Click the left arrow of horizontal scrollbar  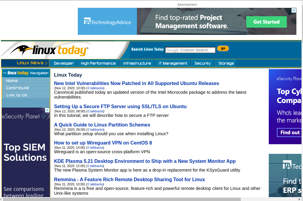click(2, 199)
